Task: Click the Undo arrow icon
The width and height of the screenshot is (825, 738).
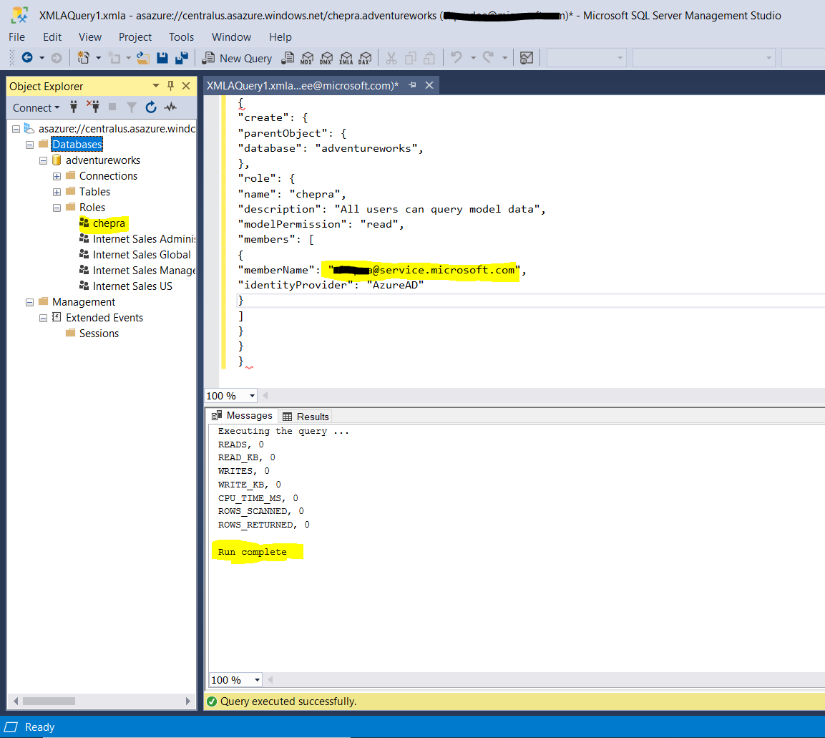Action: pos(457,57)
